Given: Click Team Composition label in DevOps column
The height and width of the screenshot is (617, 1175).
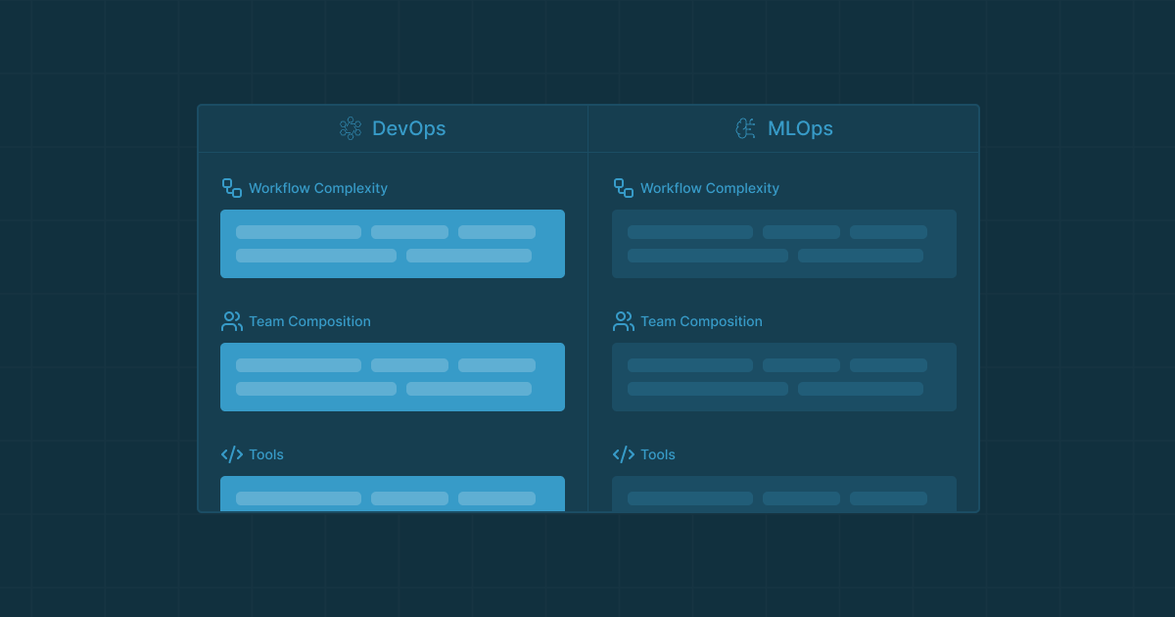Looking at the screenshot, I should (309, 321).
